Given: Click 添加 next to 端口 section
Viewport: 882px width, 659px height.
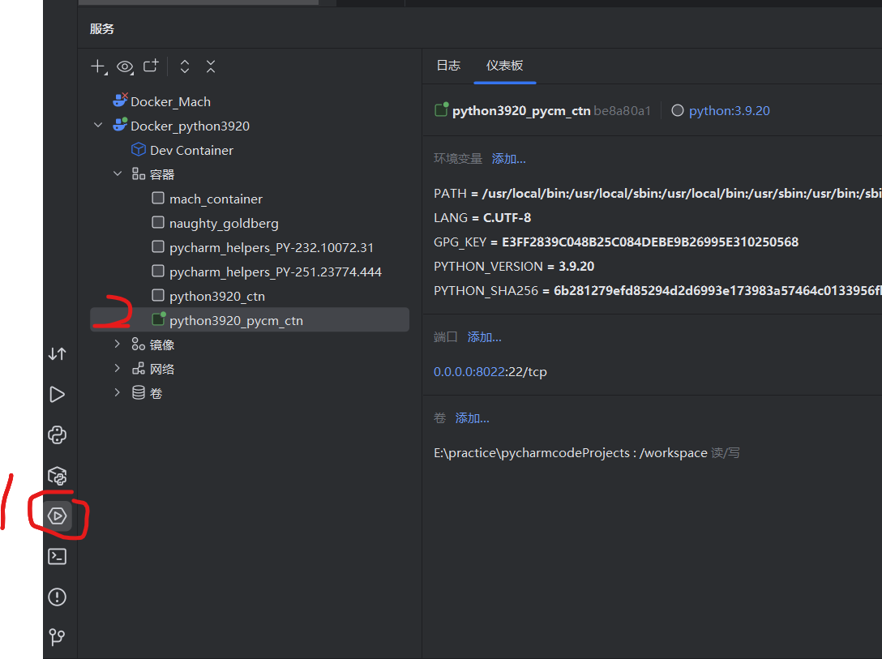Looking at the screenshot, I should 484,336.
